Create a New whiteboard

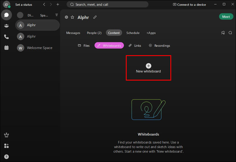(x=148, y=68)
